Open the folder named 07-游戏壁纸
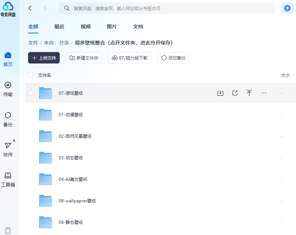The image size is (296, 235). pos(71,93)
